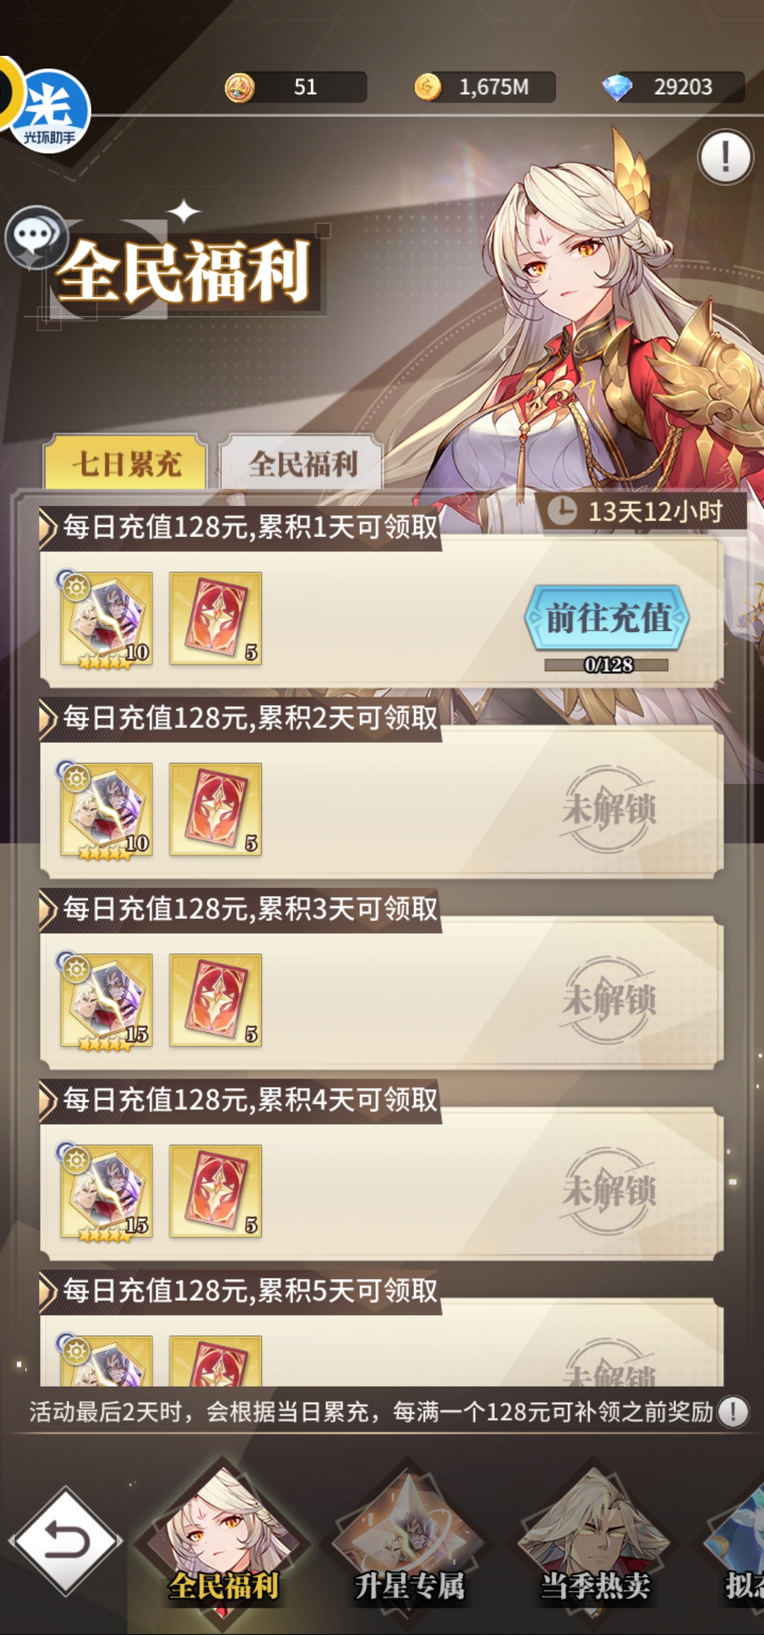764x1635 pixels.
Task: Open the 光环助手 floating assistant icon
Action: coord(46,110)
